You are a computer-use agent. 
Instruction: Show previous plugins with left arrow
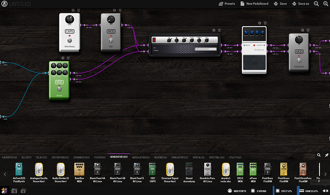pyautogui.click(x=5, y=174)
